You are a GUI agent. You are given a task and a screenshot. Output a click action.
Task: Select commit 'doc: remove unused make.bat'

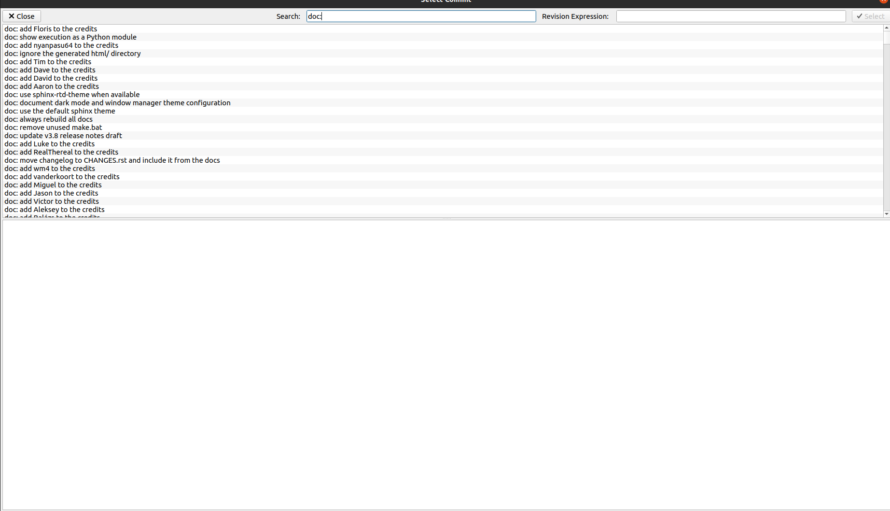coord(53,127)
